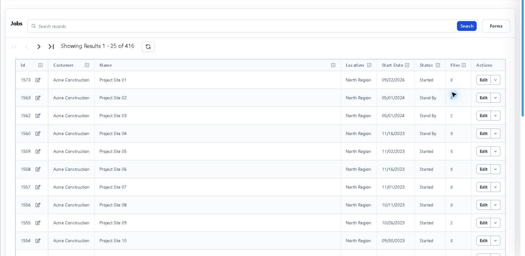Open the Location column filter menu
525x256 pixels.
(369, 65)
